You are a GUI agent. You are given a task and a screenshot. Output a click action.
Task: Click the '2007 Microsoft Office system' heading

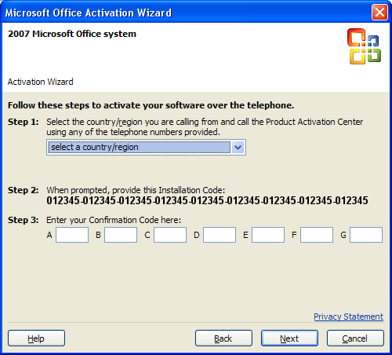72,34
